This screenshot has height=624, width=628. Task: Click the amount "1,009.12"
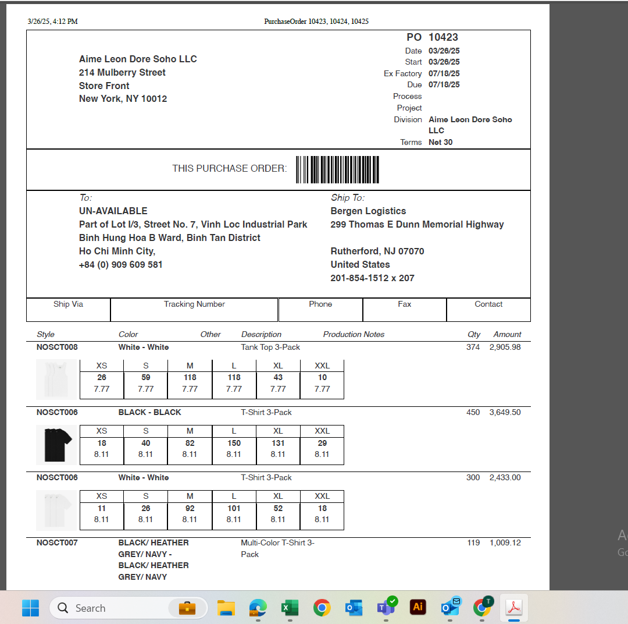[505, 543]
